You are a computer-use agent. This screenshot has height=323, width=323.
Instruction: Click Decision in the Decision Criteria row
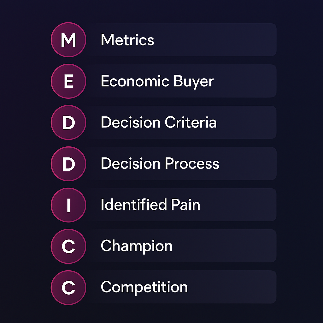[x=131, y=122]
